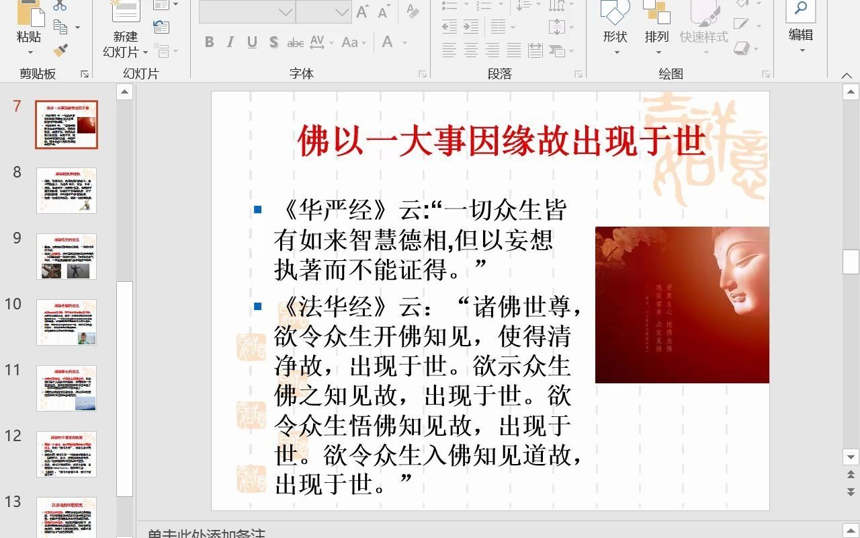Click the Reset slide icon
This screenshot has height=538, width=860.
pyautogui.click(x=161, y=27)
